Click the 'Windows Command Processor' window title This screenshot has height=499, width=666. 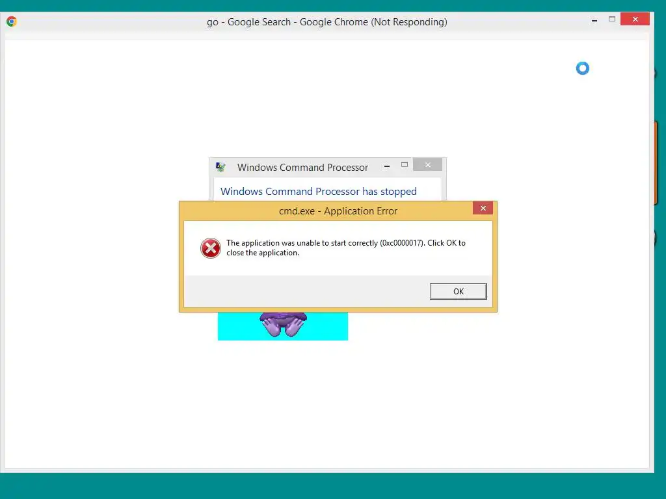302,167
